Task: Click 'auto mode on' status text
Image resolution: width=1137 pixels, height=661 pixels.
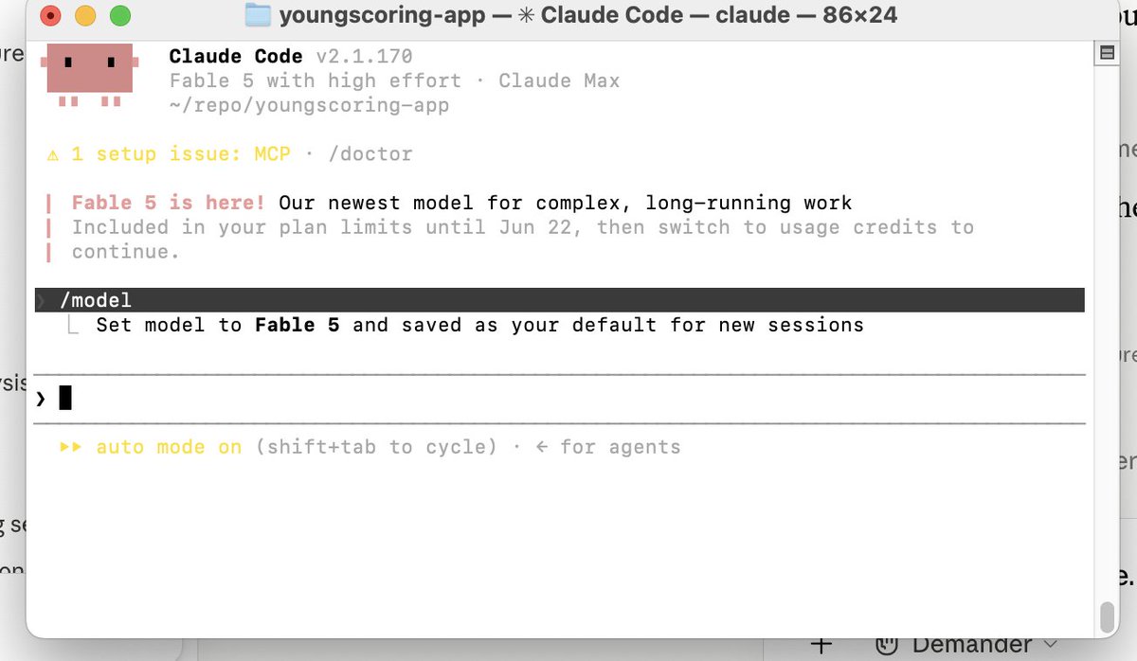Action: 169,447
